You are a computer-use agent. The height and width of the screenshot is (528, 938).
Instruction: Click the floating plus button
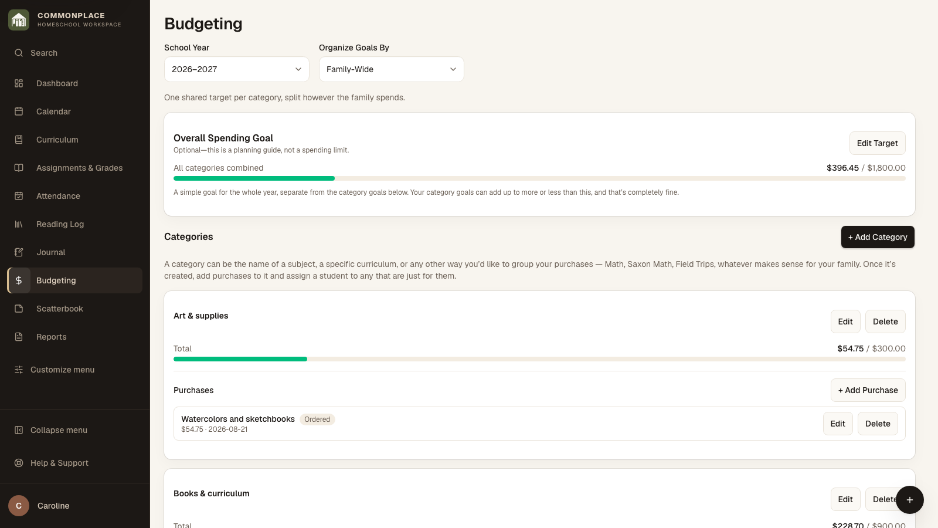[x=910, y=500]
